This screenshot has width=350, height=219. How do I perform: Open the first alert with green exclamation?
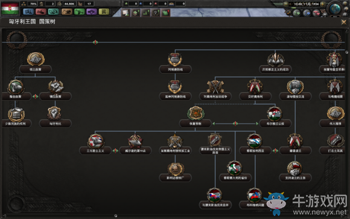[136, 13]
